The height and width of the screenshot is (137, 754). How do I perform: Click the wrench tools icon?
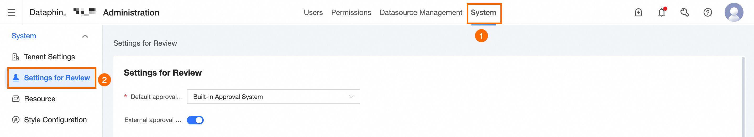(x=684, y=13)
